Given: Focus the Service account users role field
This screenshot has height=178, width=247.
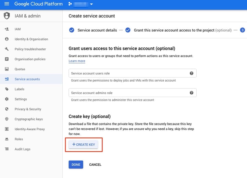Looking at the screenshot, I should [x=128, y=73].
